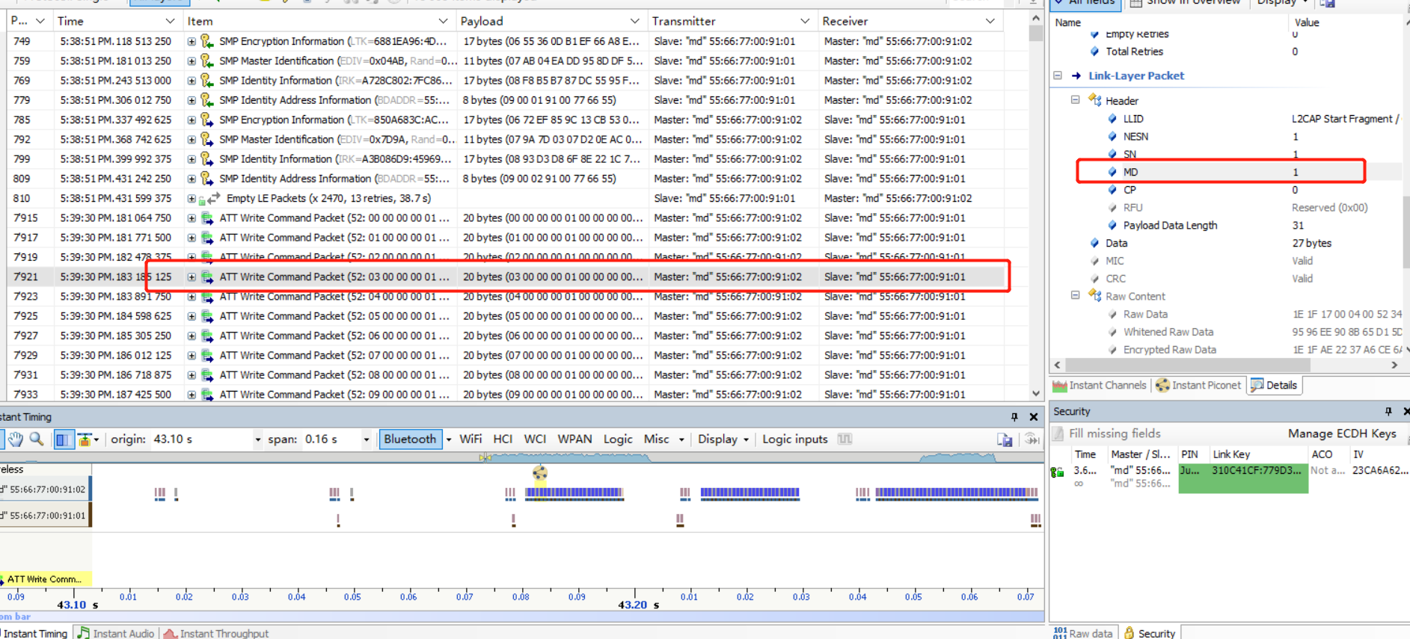Click the Link-Layer Packet arrow icon

pos(1076,75)
